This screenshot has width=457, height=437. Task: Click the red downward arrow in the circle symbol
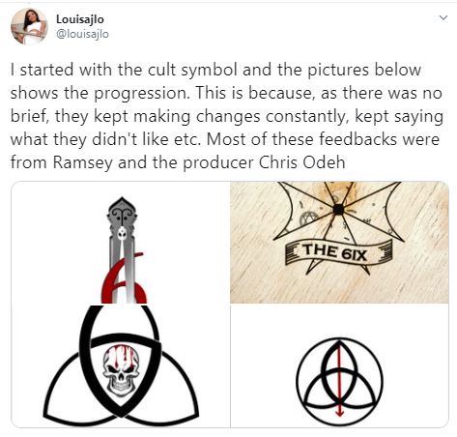[x=339, y=379]
